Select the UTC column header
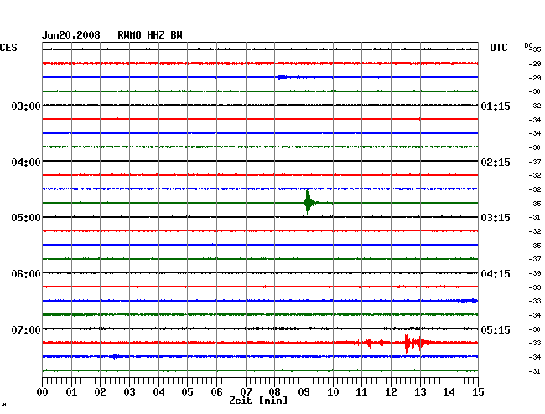The height and width of the screenshot is (414, 545). click(498, 48)
